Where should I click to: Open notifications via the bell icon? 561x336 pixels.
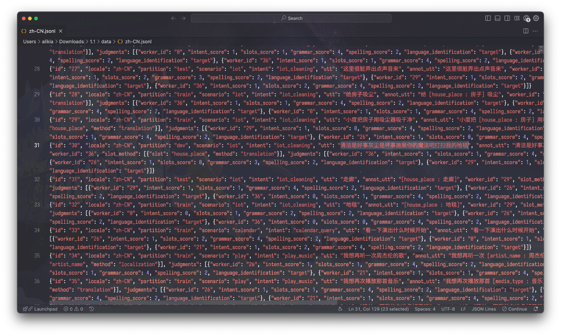(x=536, y=309)
